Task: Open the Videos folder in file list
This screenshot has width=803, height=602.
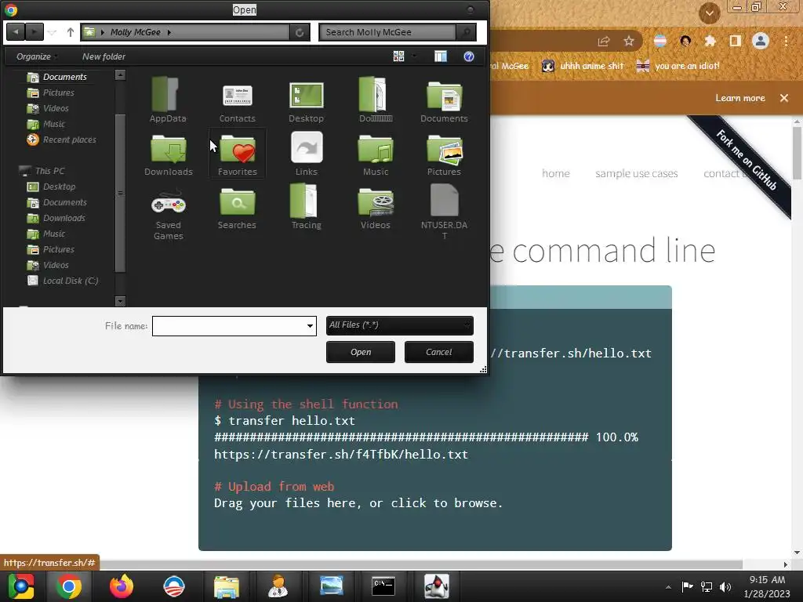Action: 376,207
